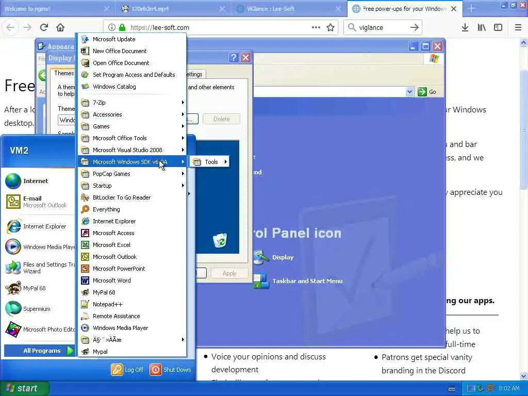Open the Firefox hamburger menu
This screenshot has height=396, width=528.
[x=518, y=27]
